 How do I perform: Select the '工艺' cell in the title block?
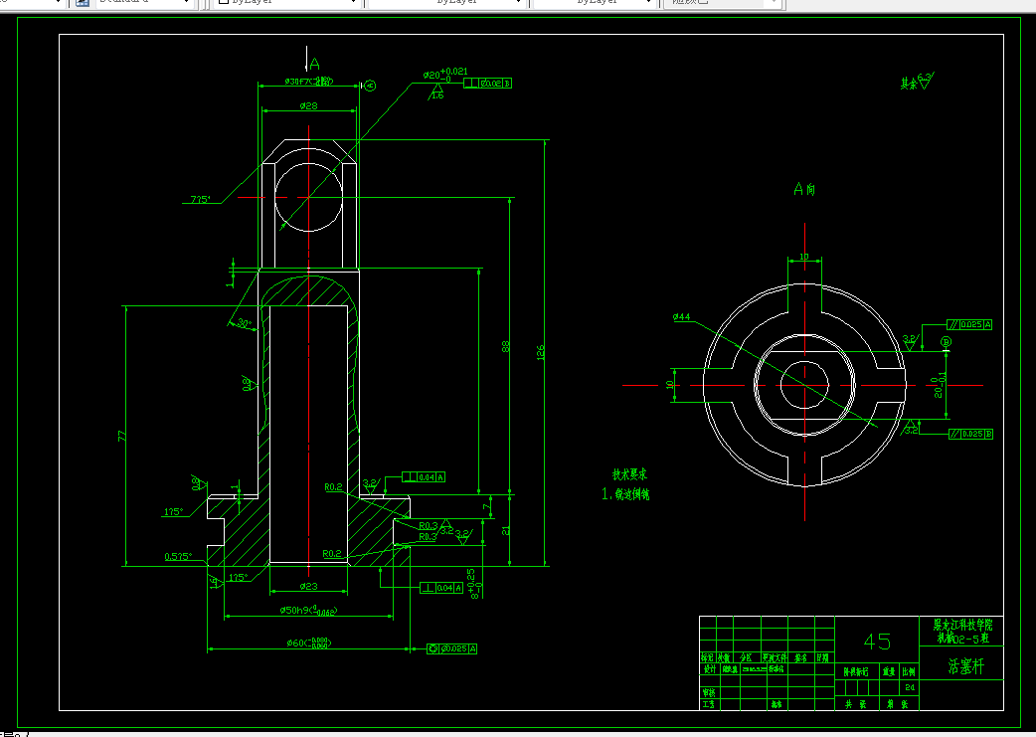(708, 704)
